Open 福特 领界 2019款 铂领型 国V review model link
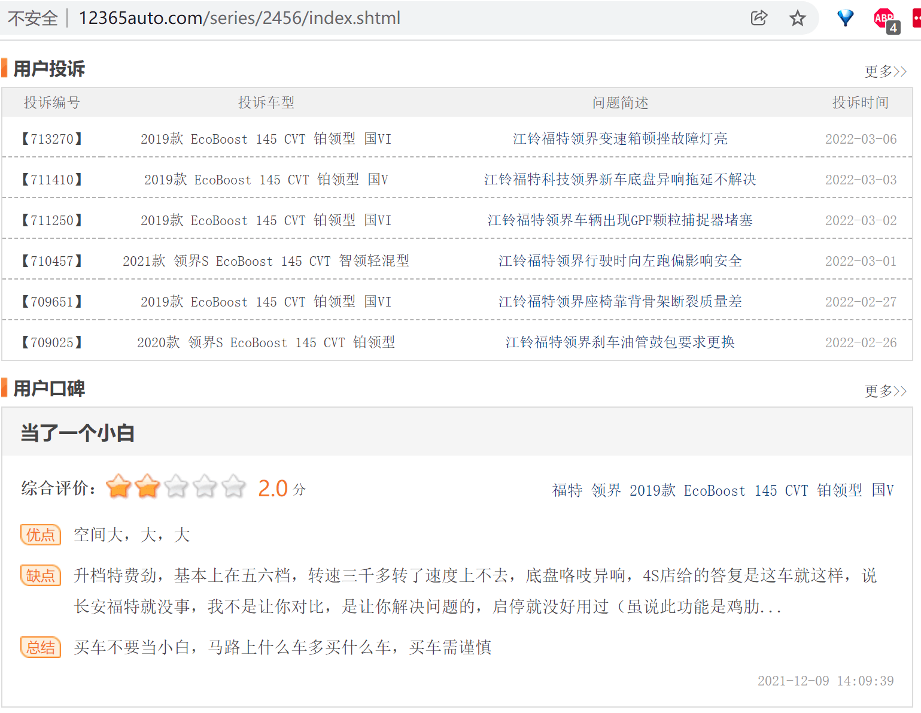921x713 pixels. [723, 490]
